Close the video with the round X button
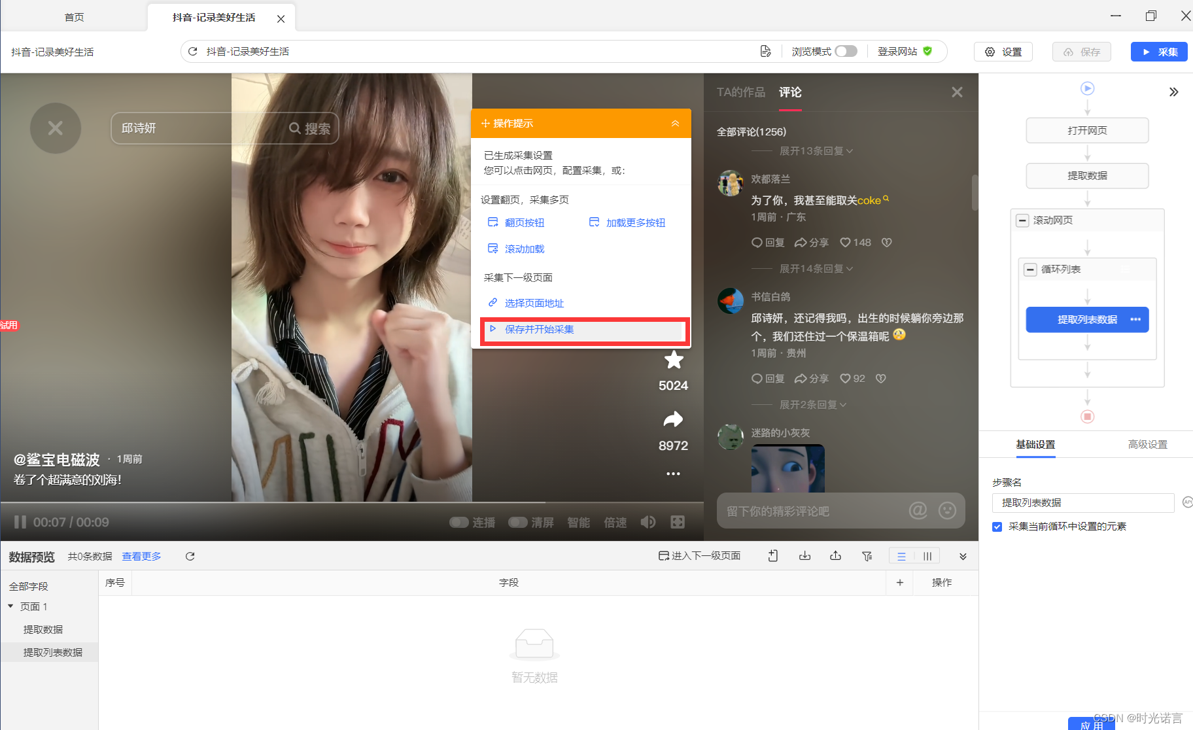 click(x=56, y=128)
